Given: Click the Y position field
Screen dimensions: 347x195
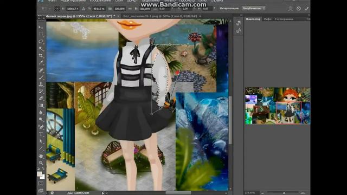Looking at the screenshot, I should (x=99, y=9).
